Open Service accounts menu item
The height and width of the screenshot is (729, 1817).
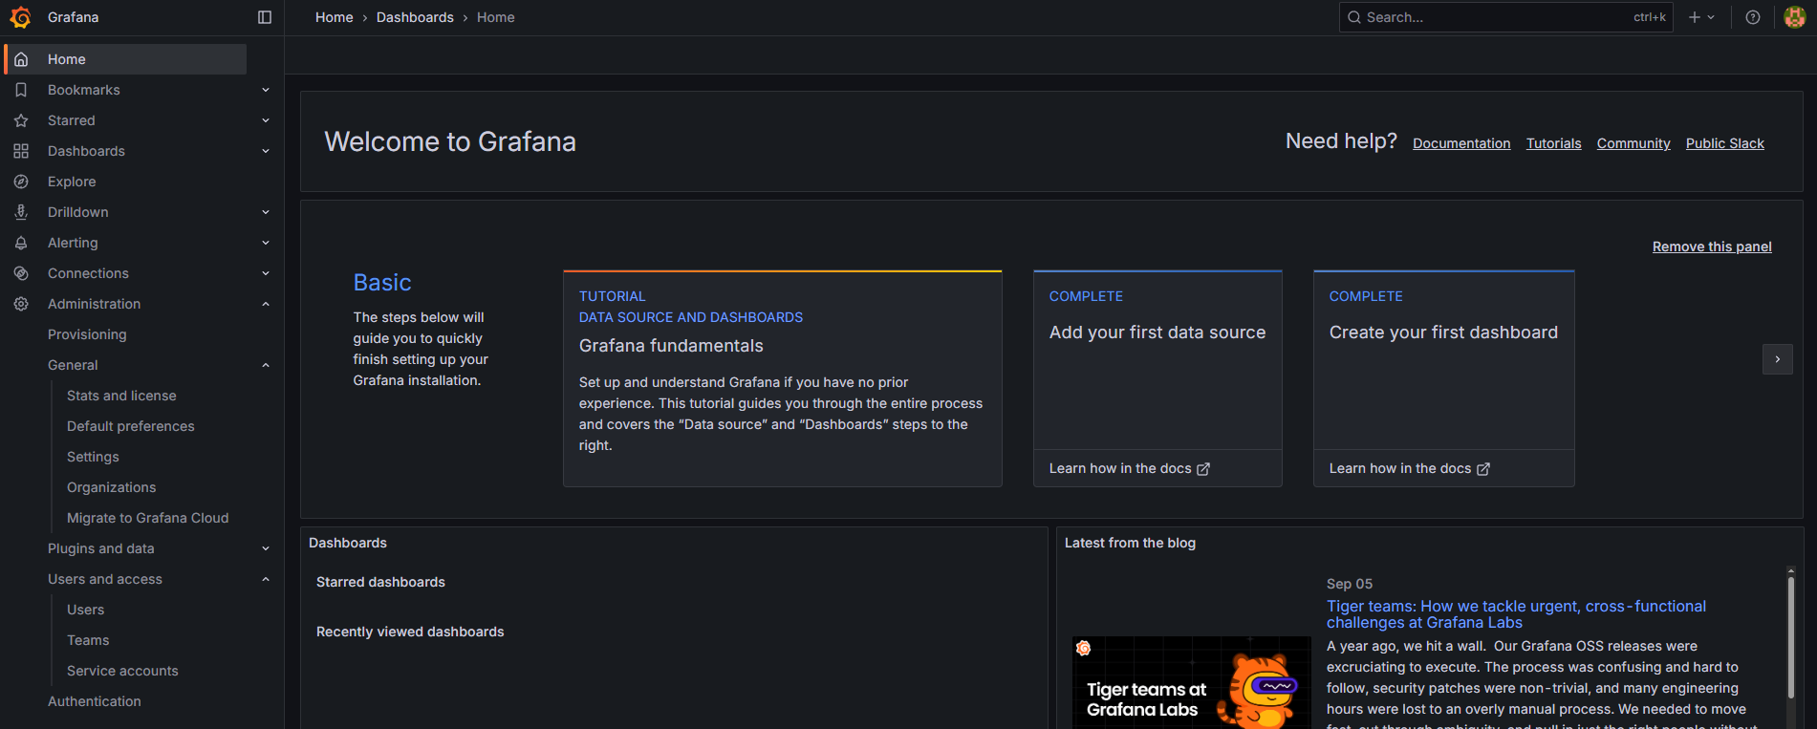tap(122, 671)
